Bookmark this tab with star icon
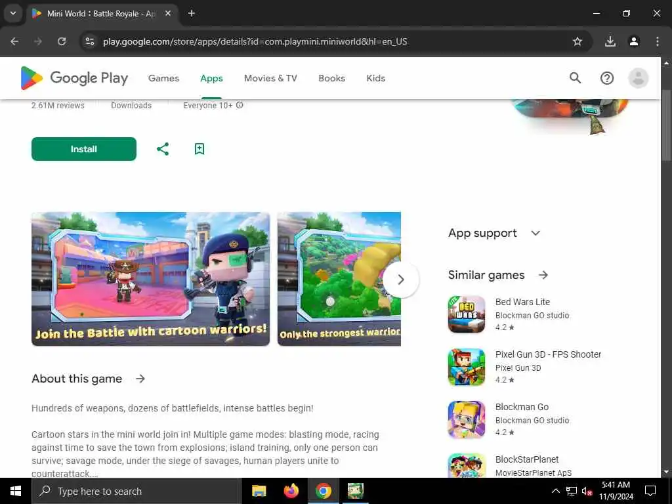 pos(577,41)
